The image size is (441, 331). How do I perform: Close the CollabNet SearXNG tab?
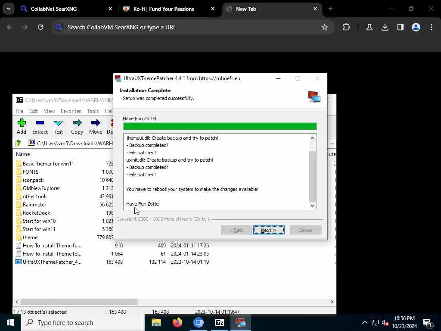click(x=110, y=9)
